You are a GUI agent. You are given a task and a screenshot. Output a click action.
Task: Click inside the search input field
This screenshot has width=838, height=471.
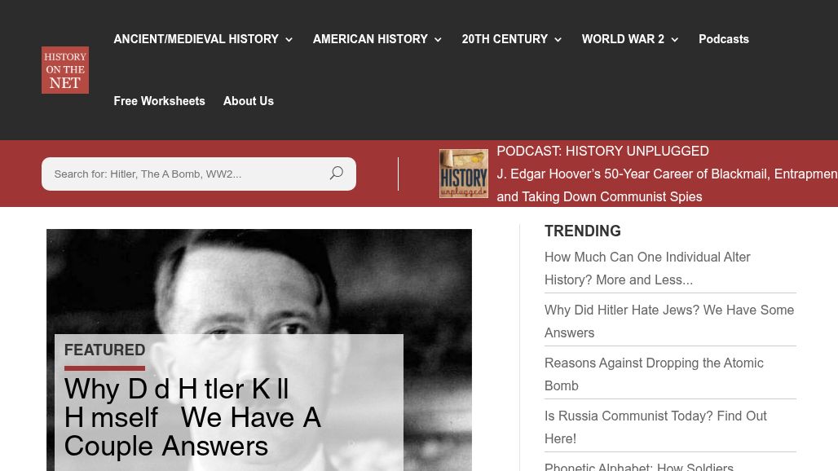(179, 174)
